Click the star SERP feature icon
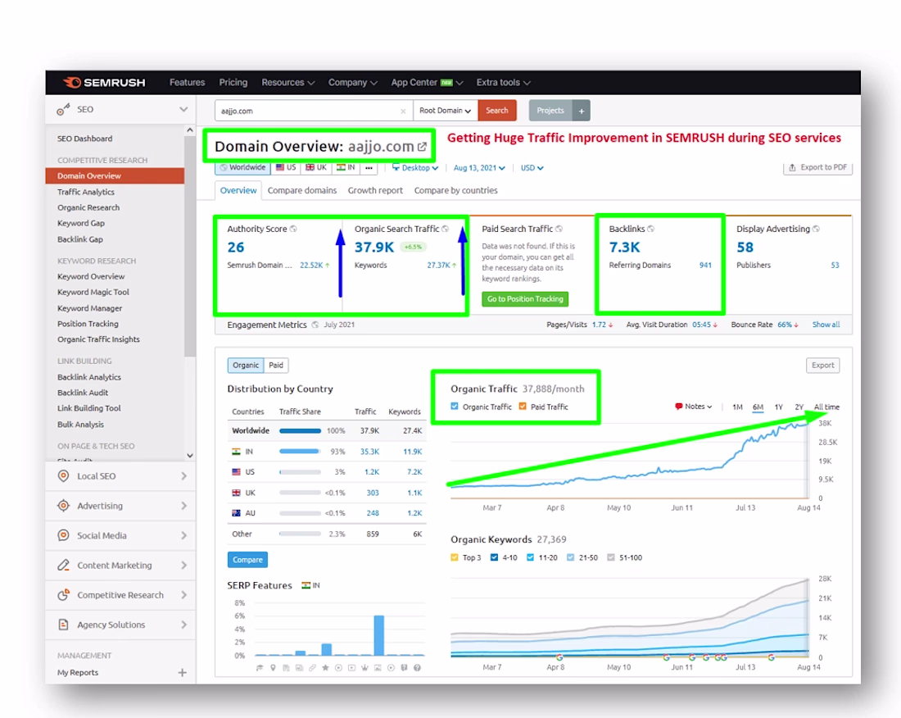The image size is (901, 718). pos(325,668)
